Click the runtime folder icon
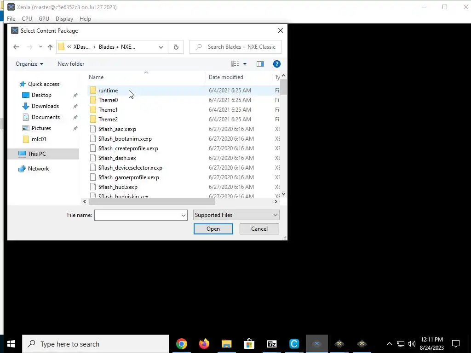The width and height of the screenshot is (471, 353). pos(93,91)
